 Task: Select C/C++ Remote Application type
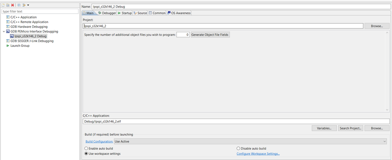tap(29, 22)
